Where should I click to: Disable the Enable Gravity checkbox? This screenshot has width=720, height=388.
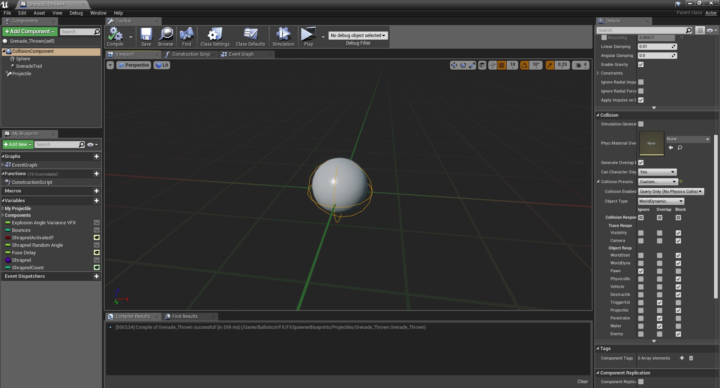(641, 64)
